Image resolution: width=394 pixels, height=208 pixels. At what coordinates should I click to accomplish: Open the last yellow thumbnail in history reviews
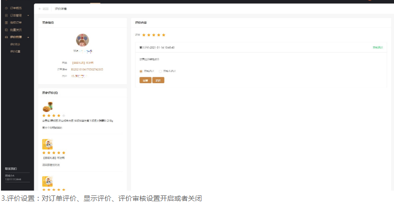[47, 181]
